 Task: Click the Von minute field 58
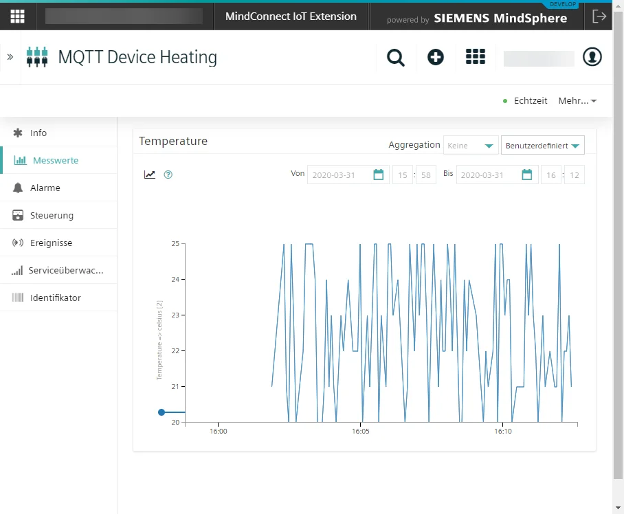click(x=426, y=175)
